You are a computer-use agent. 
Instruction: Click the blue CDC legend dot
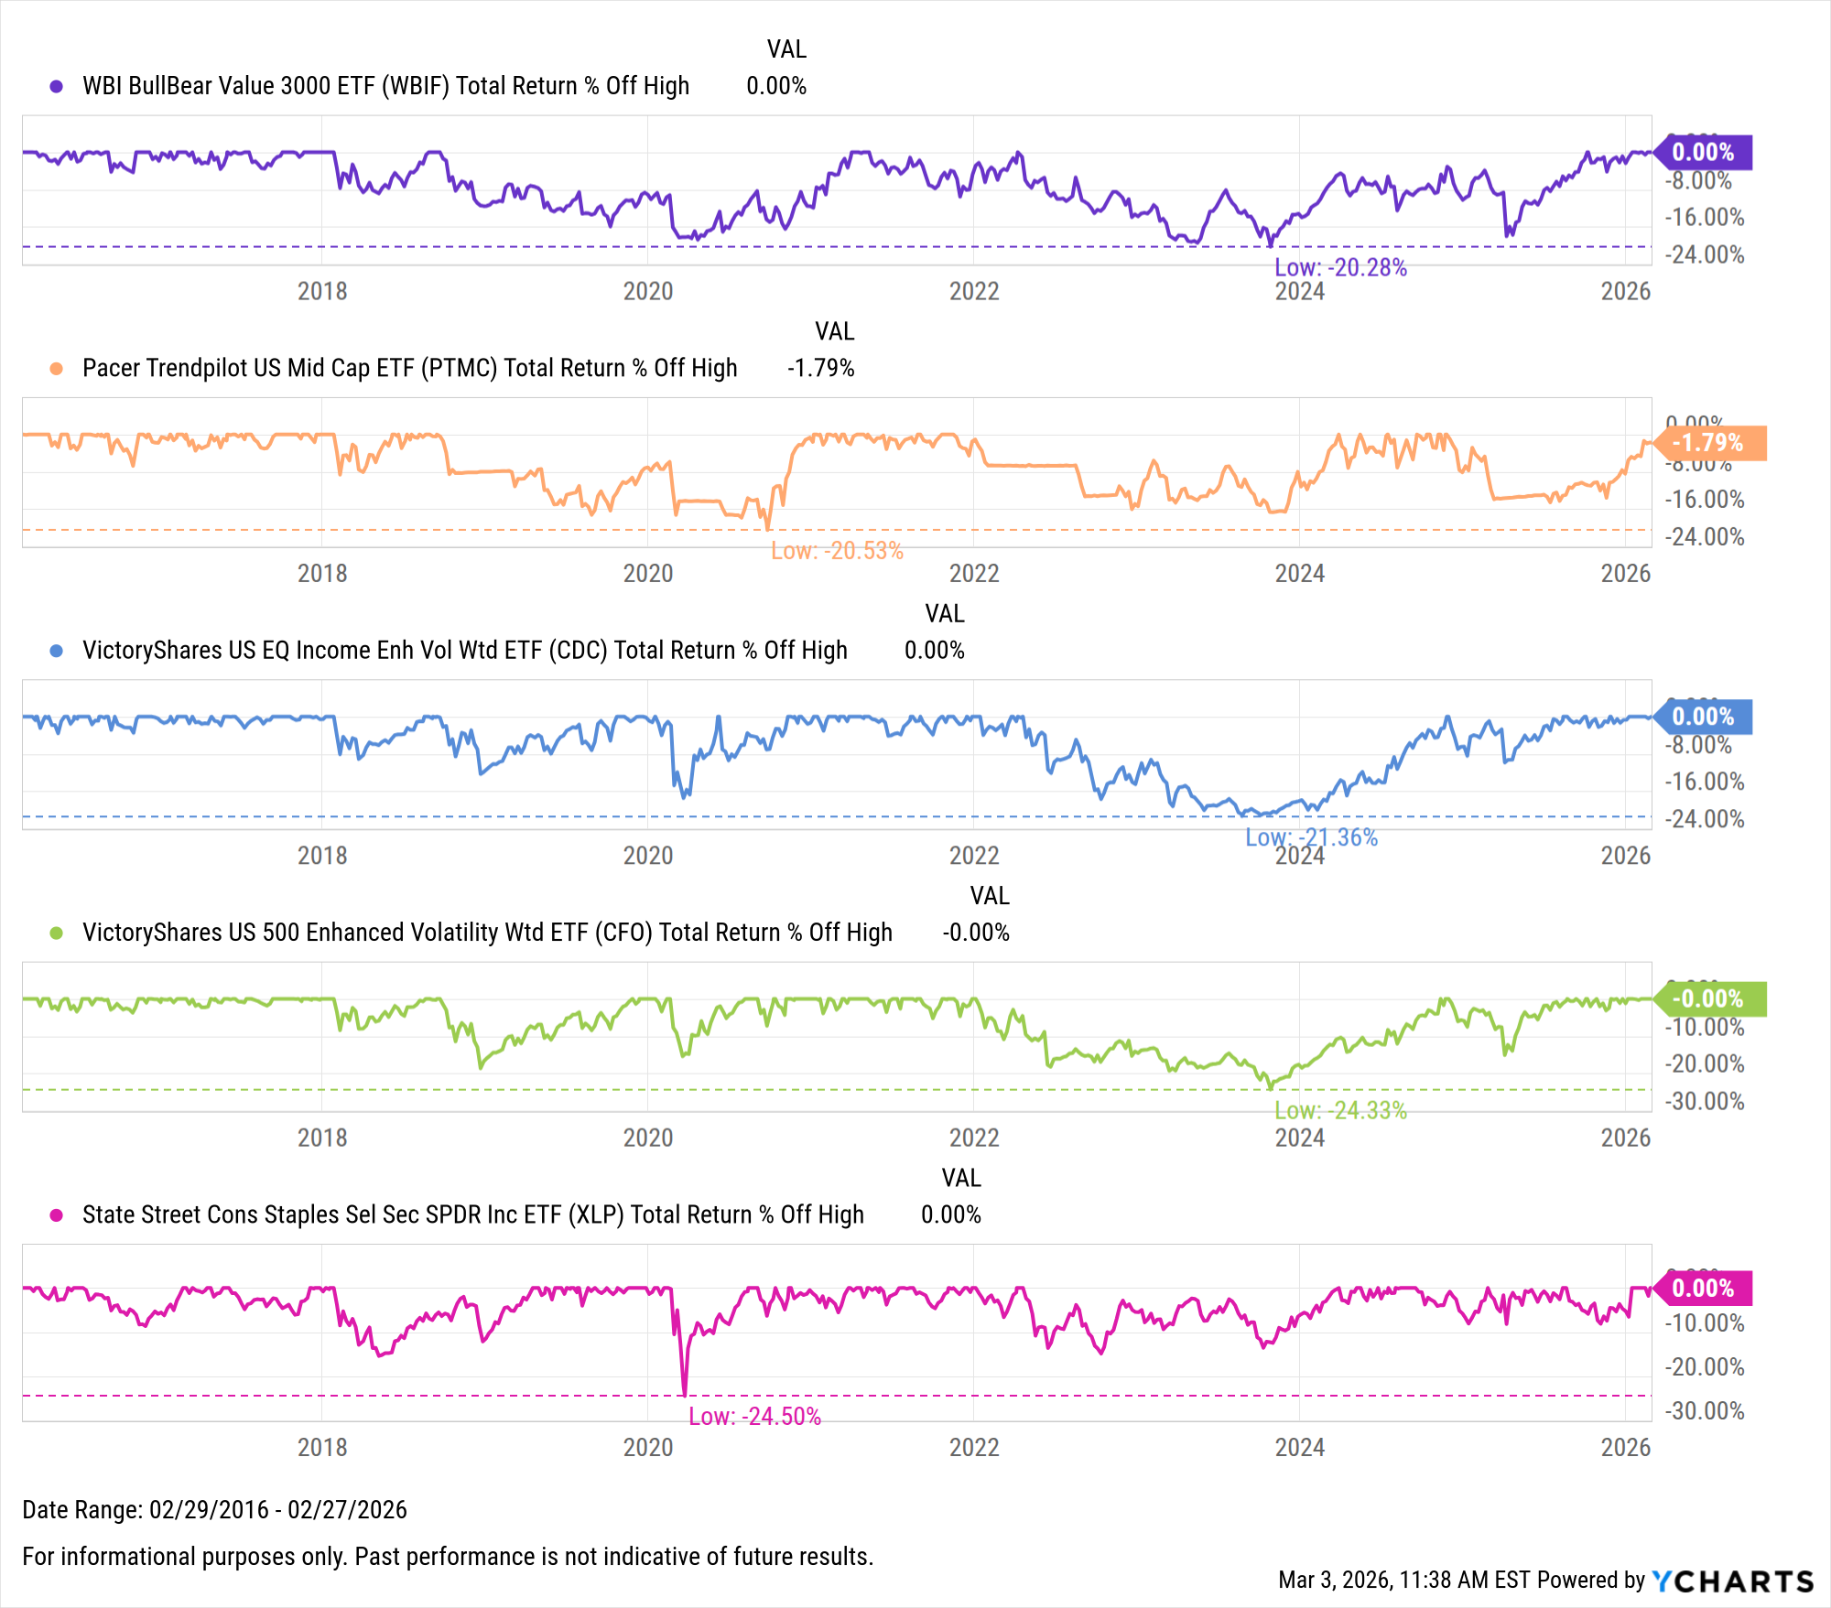pyautogui.click(x=57, y=651)
